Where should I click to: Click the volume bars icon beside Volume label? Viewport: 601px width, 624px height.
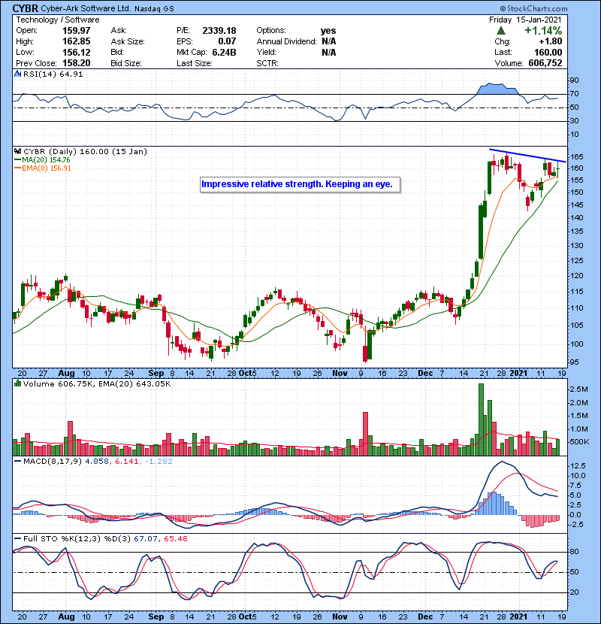17,383
